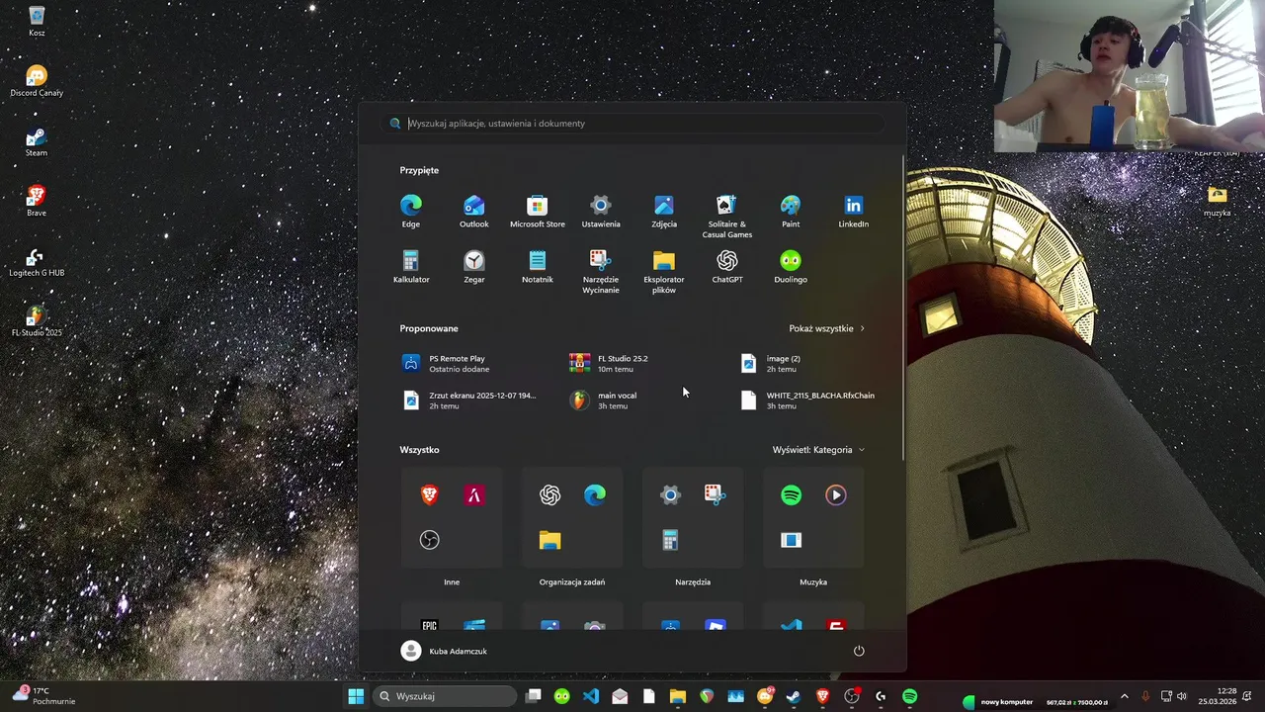Open Eksplorator plików pinned app
Image resolution: width=1265 pixels, height=712 pixels.
point(664,272)
